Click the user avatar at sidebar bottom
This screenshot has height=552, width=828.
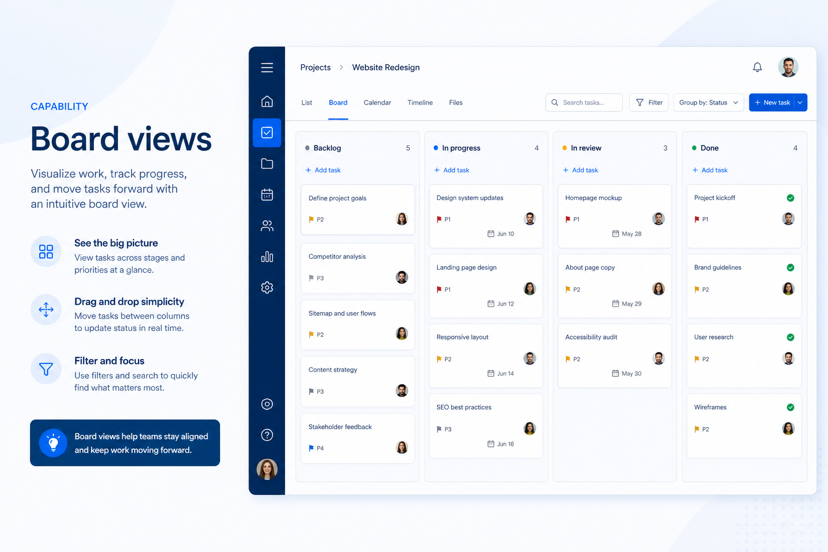[x=267, y=469]
